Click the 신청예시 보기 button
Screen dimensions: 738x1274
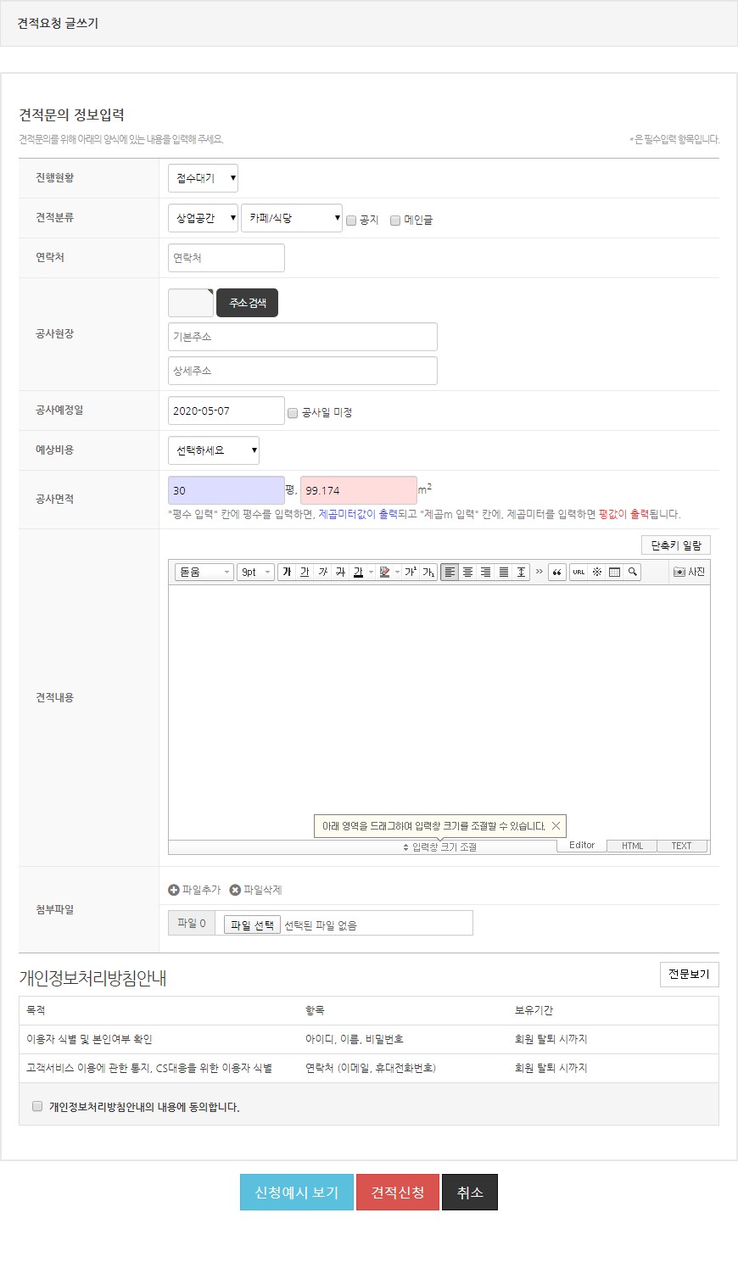tap(296, 1192)
